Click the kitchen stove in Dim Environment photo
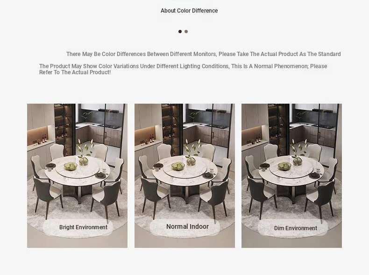369x275 pixels. (x=323, y=127)
